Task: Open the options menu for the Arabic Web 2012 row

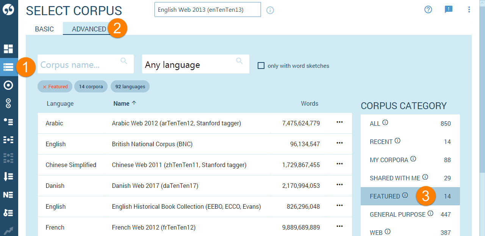Action: (339, 122)
